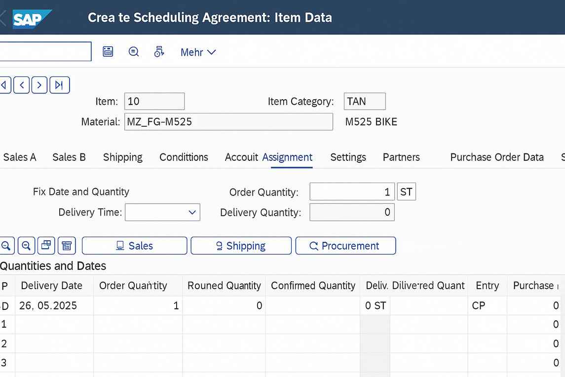Click the Order Quantity input field
Image resolution: width=565 pixels, height=377 pixels.
tap(352, 192)
